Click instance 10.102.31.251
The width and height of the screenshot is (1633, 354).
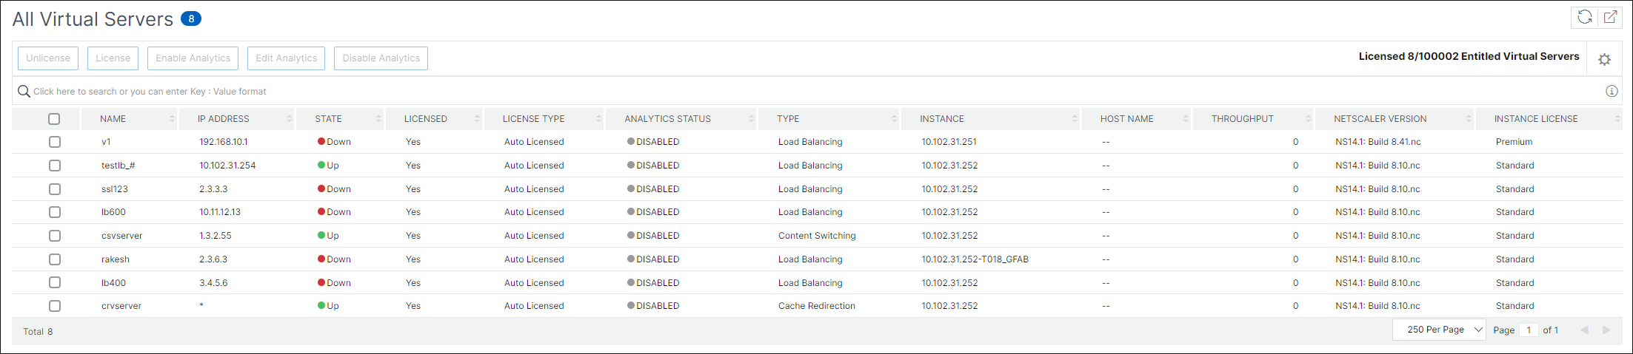(949, 142)
